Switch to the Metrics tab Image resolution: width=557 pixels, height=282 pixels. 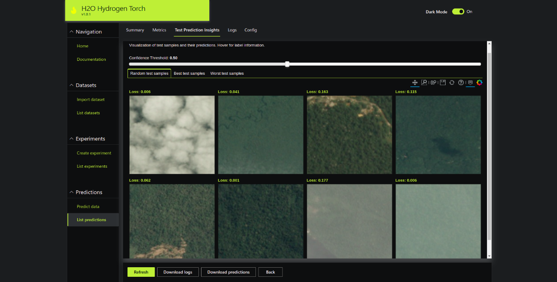[x=159, y=30]
